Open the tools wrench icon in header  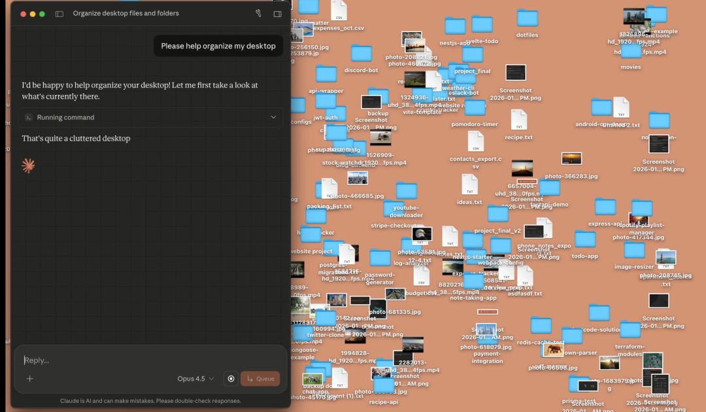258,14
